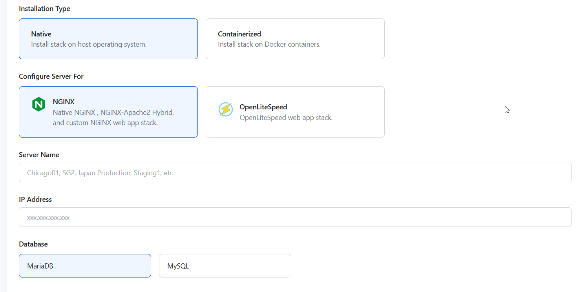The height and width of the screenshot is (292, 579).
Task: Click the Server Name field label
Action: [39, 155]
